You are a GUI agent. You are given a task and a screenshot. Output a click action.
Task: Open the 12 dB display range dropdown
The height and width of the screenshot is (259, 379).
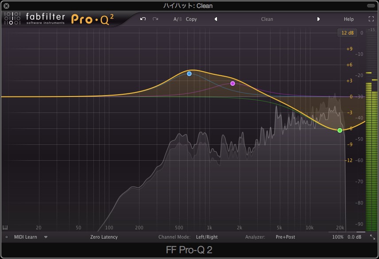(347, 33)
